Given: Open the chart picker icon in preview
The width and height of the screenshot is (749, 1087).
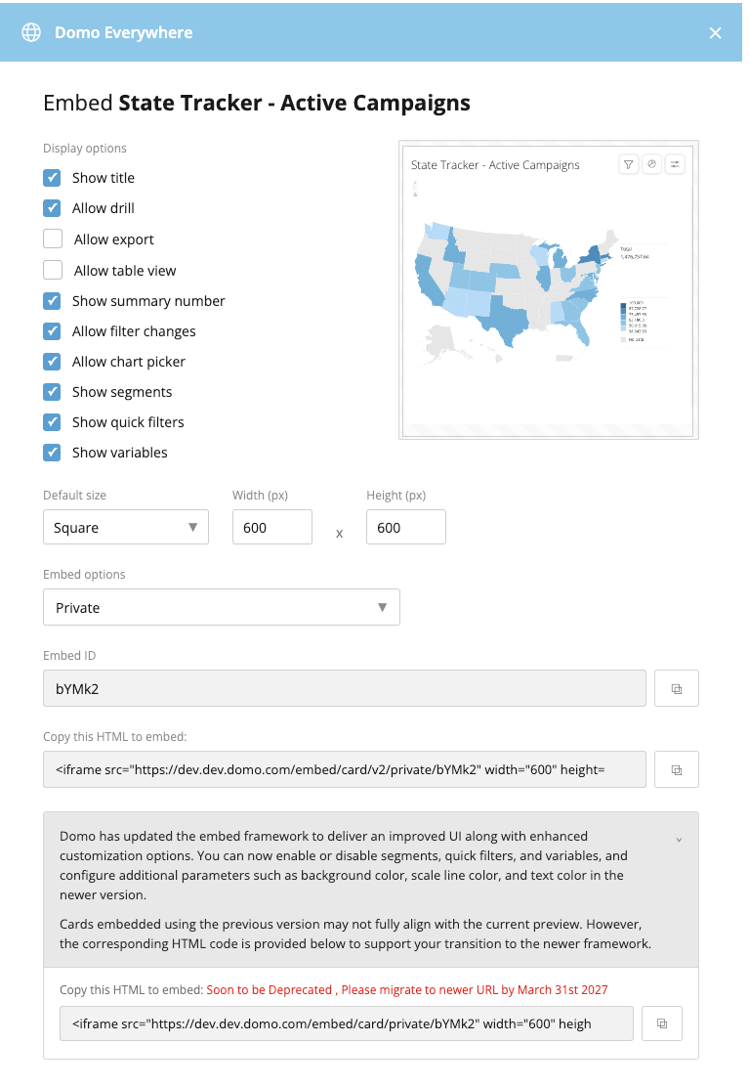Looking at the screenshot, I should click(x=651, y=165).
